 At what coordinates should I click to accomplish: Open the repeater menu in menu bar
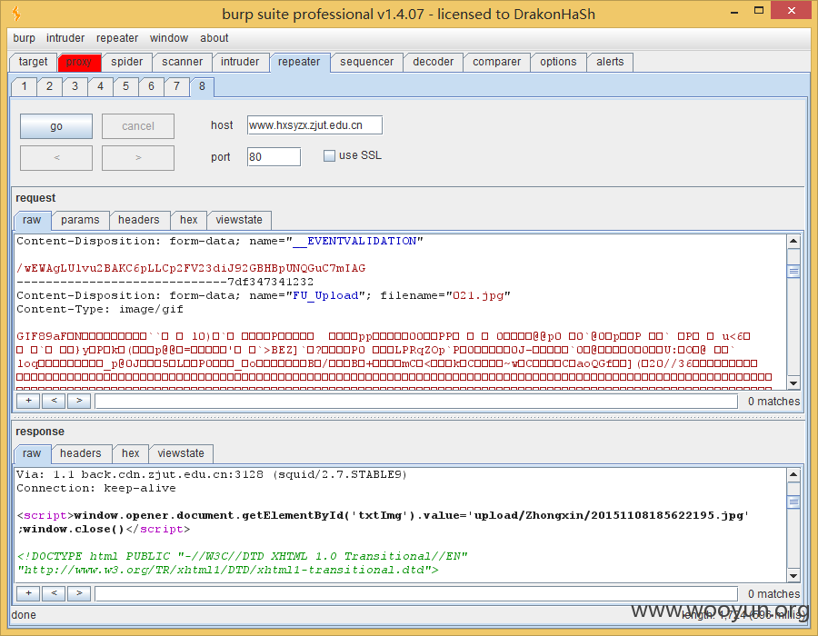tap(117, 38)
